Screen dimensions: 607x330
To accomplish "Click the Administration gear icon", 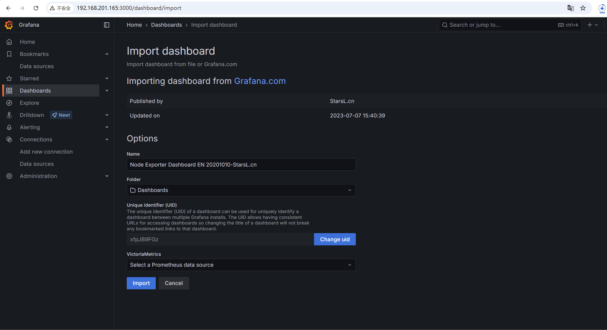I will coord(9,176).
